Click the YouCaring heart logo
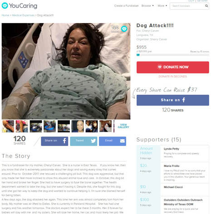Image resolution: width=211 pixels, height=214 pixels. pyautogui.click(x=5, y=5)
